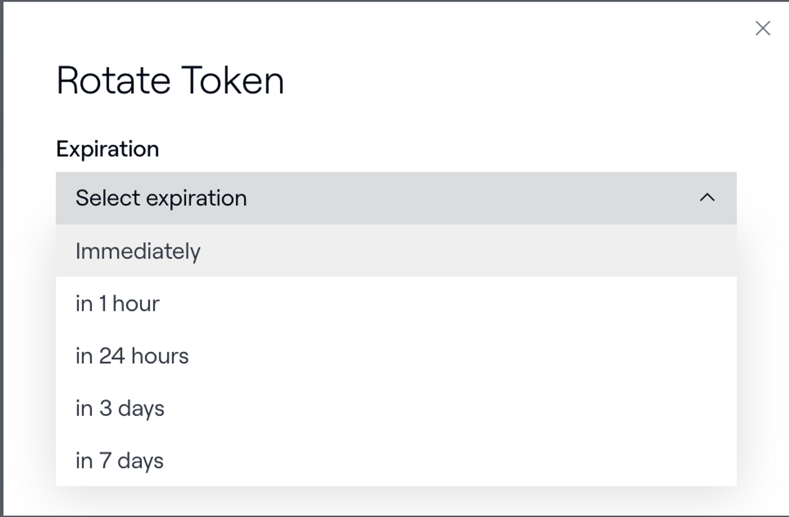Pick the in 24 hours option

click(396, 356)
